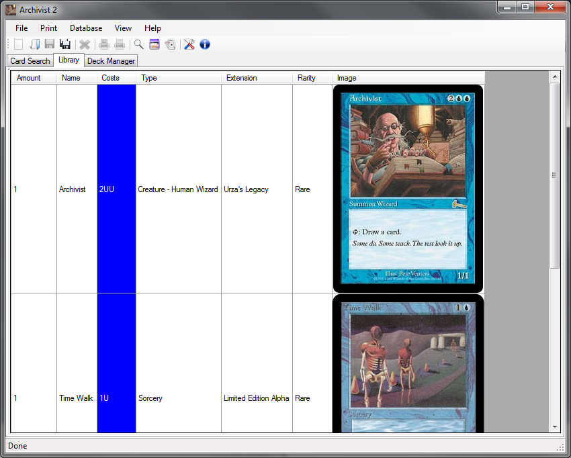This screenshot has width=571, height=458.
Task: Click the Delete X toolbar icon
Action: click(x=85, y=44)
